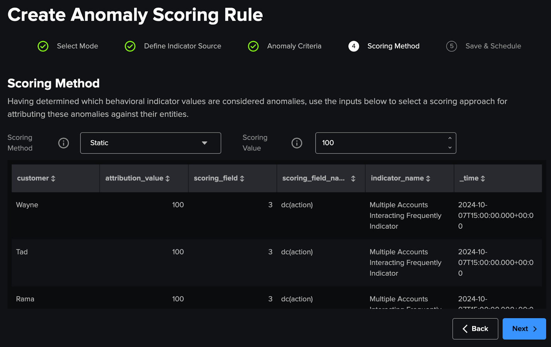Click the Next button
The width and height of the screenshot is (551, 347).
[524, 329]
